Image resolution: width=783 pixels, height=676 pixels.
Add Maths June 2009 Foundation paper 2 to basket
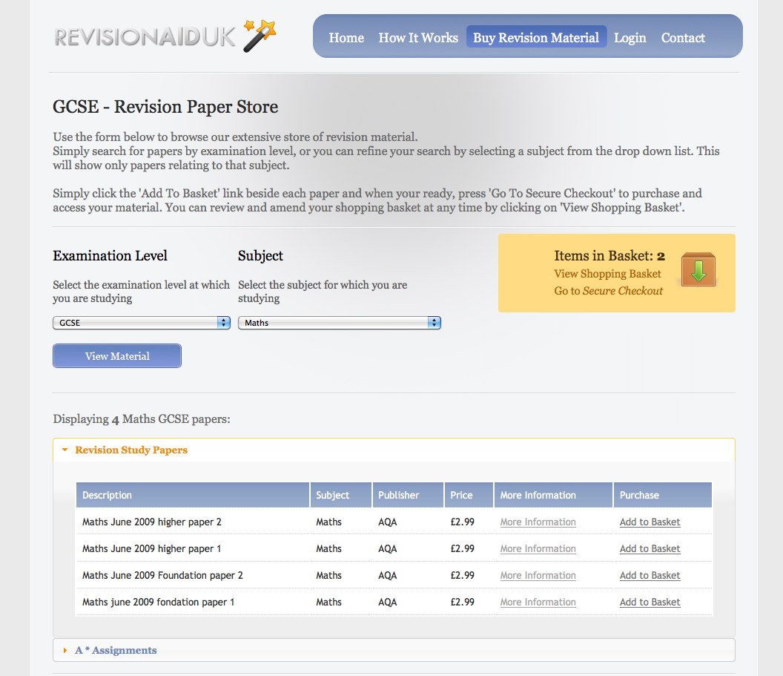point(650,575)
